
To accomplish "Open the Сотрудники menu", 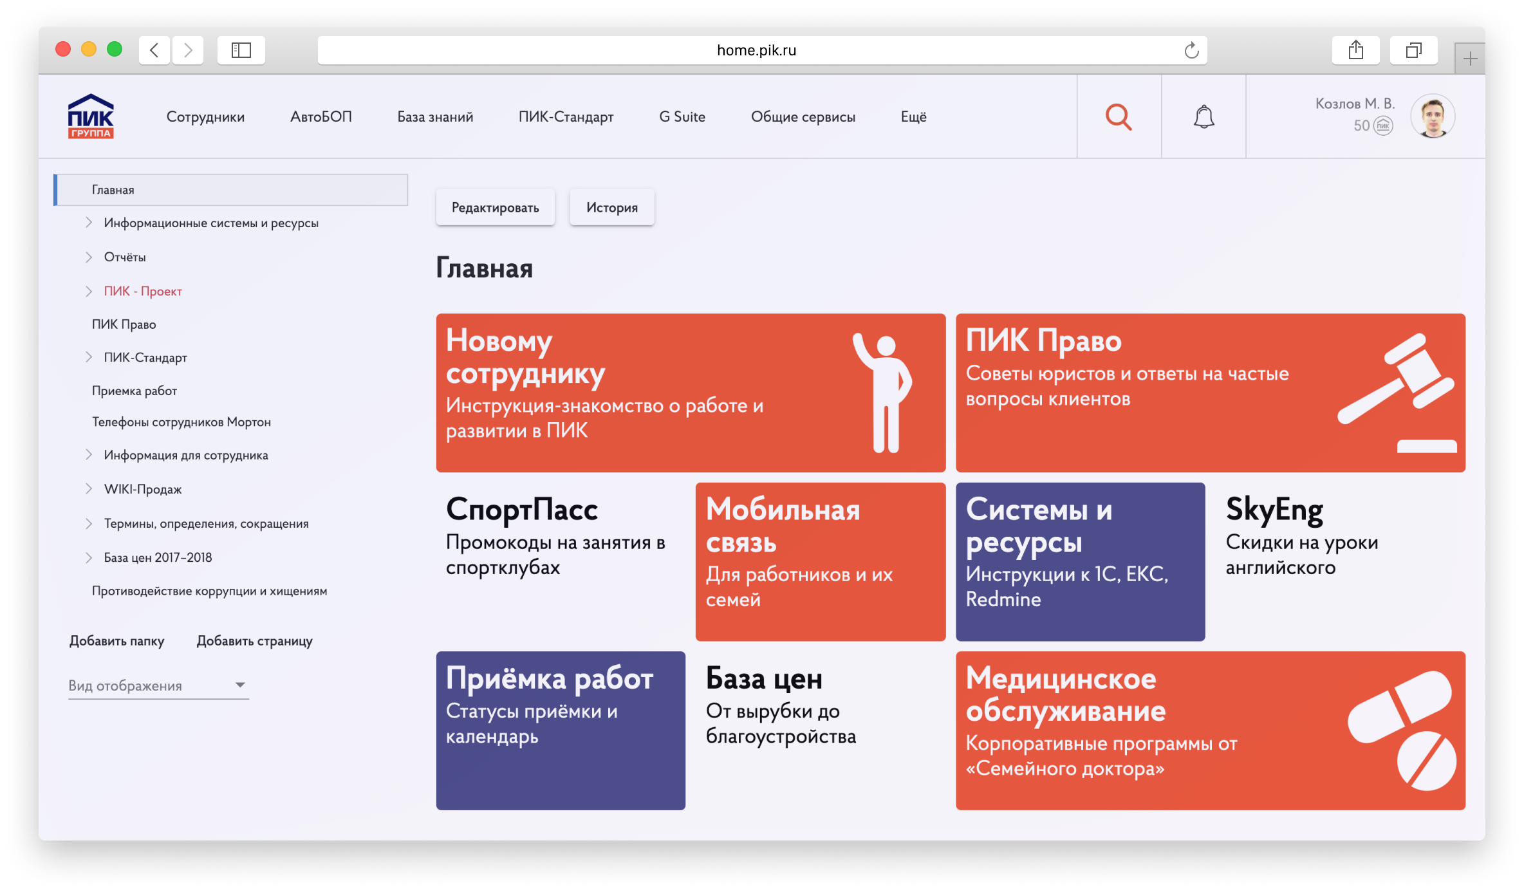I will 205,116.
